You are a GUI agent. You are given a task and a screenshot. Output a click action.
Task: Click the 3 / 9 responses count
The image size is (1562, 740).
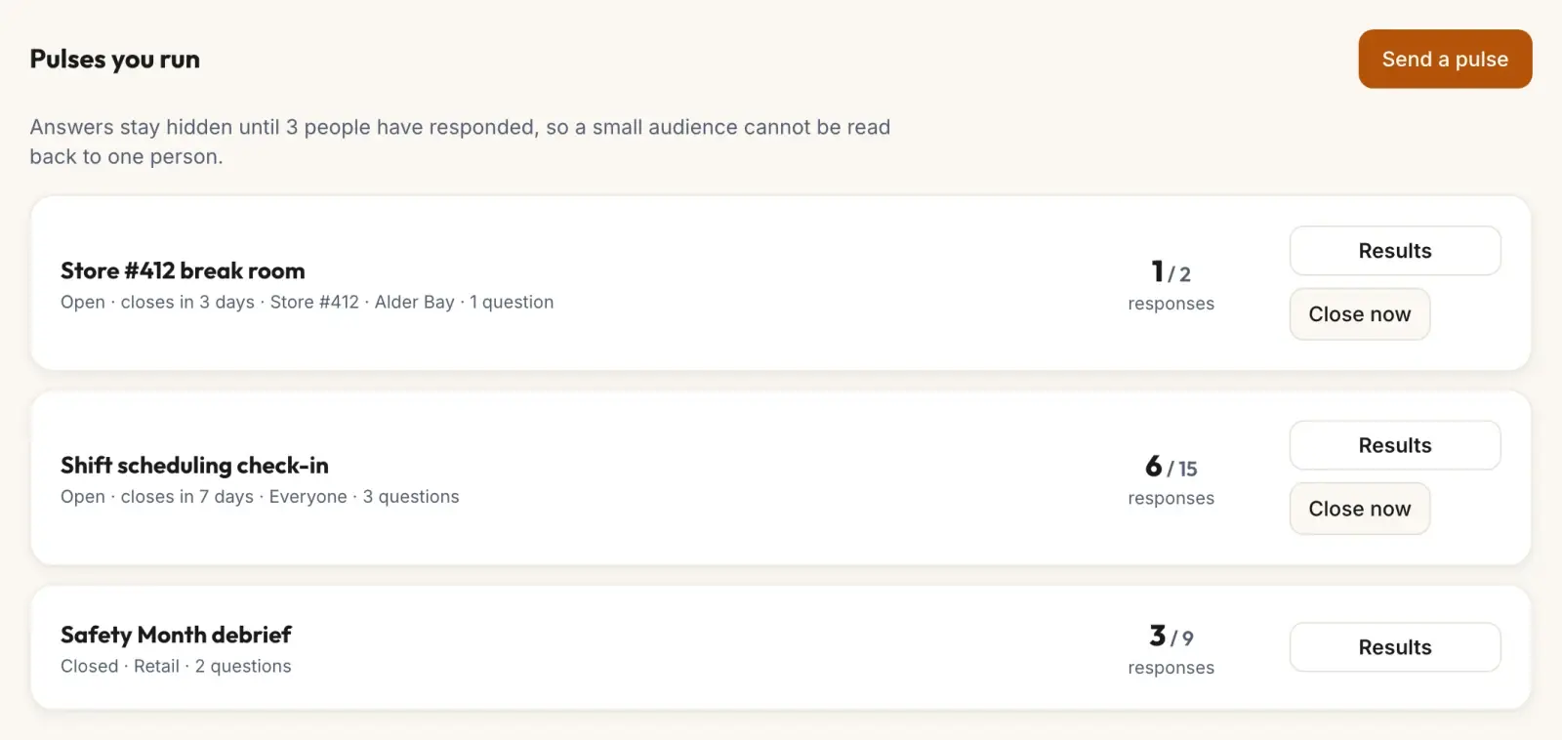pos(1171,649)
